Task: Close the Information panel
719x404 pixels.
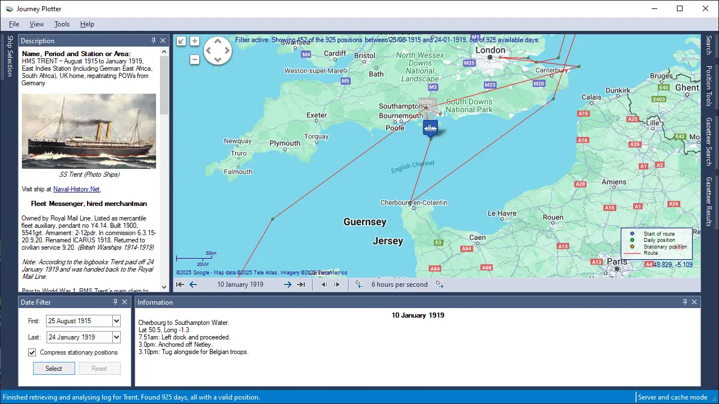Action: click(x=694, y=302)
